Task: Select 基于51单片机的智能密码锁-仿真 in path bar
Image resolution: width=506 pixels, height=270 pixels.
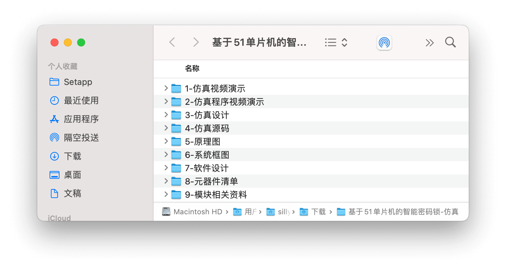Action: [398, 212]
